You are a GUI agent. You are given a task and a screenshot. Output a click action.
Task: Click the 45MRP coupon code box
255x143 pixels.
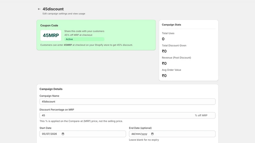(51, 35)
